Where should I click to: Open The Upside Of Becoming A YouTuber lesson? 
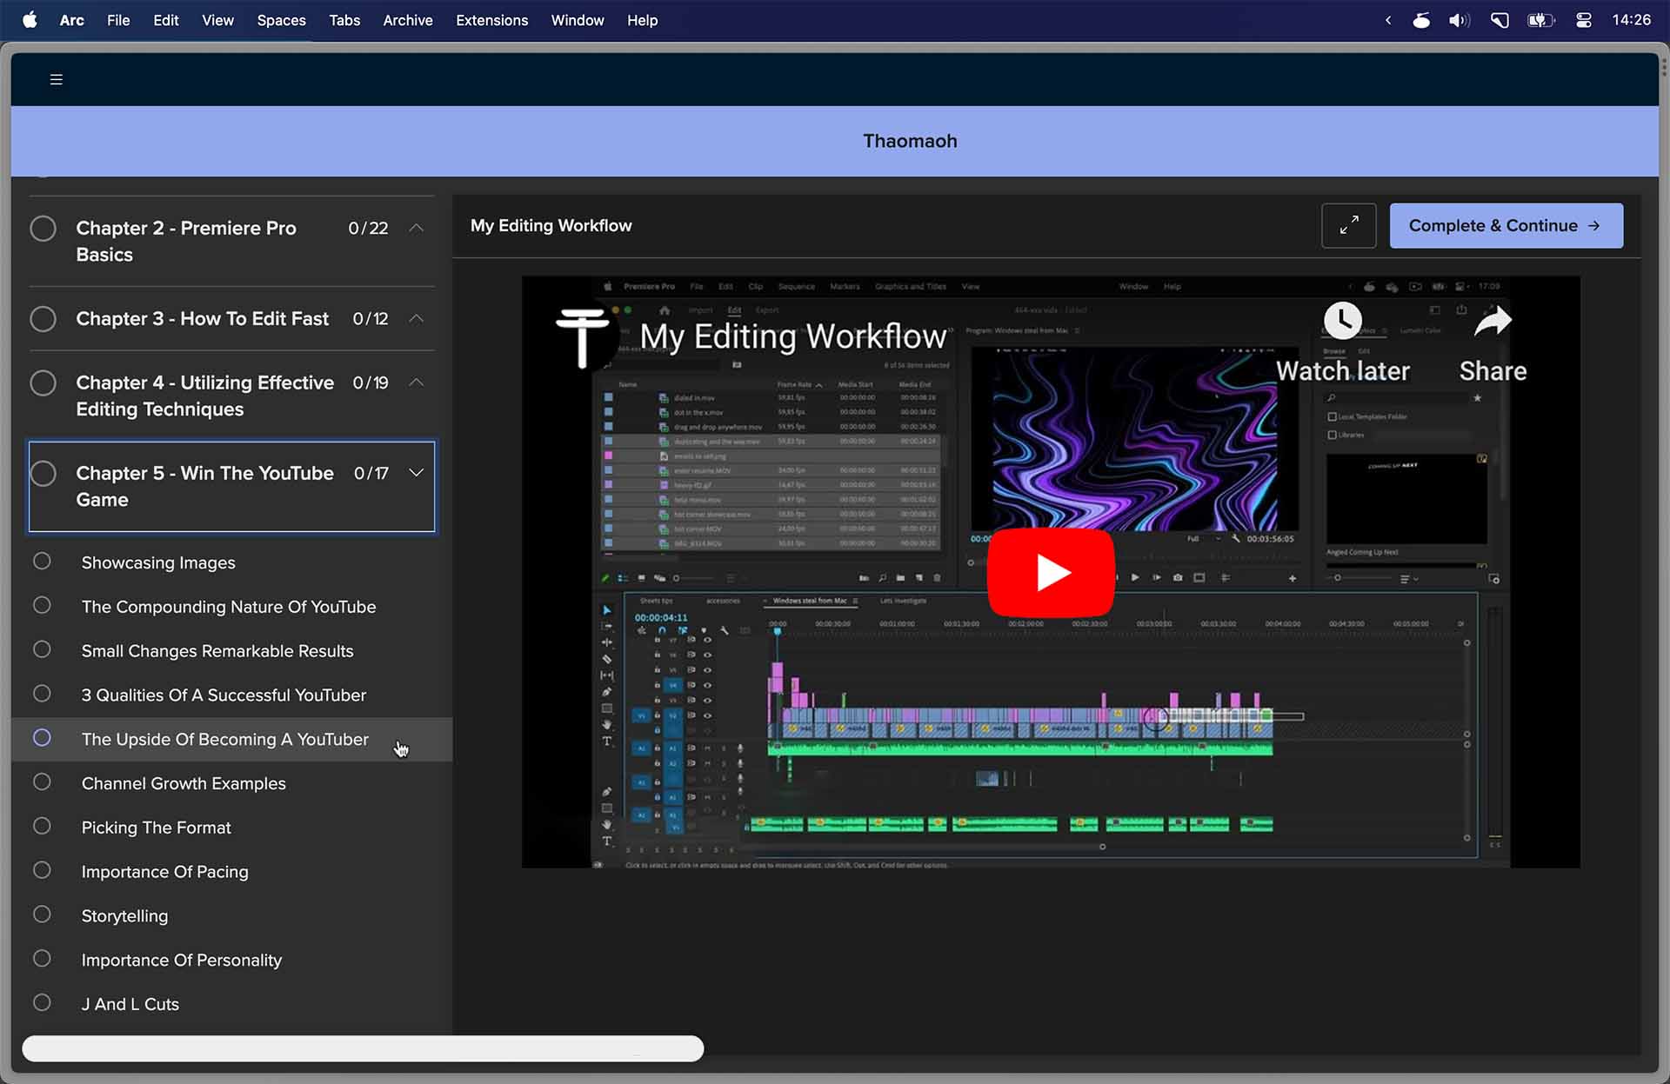point(224,739)
